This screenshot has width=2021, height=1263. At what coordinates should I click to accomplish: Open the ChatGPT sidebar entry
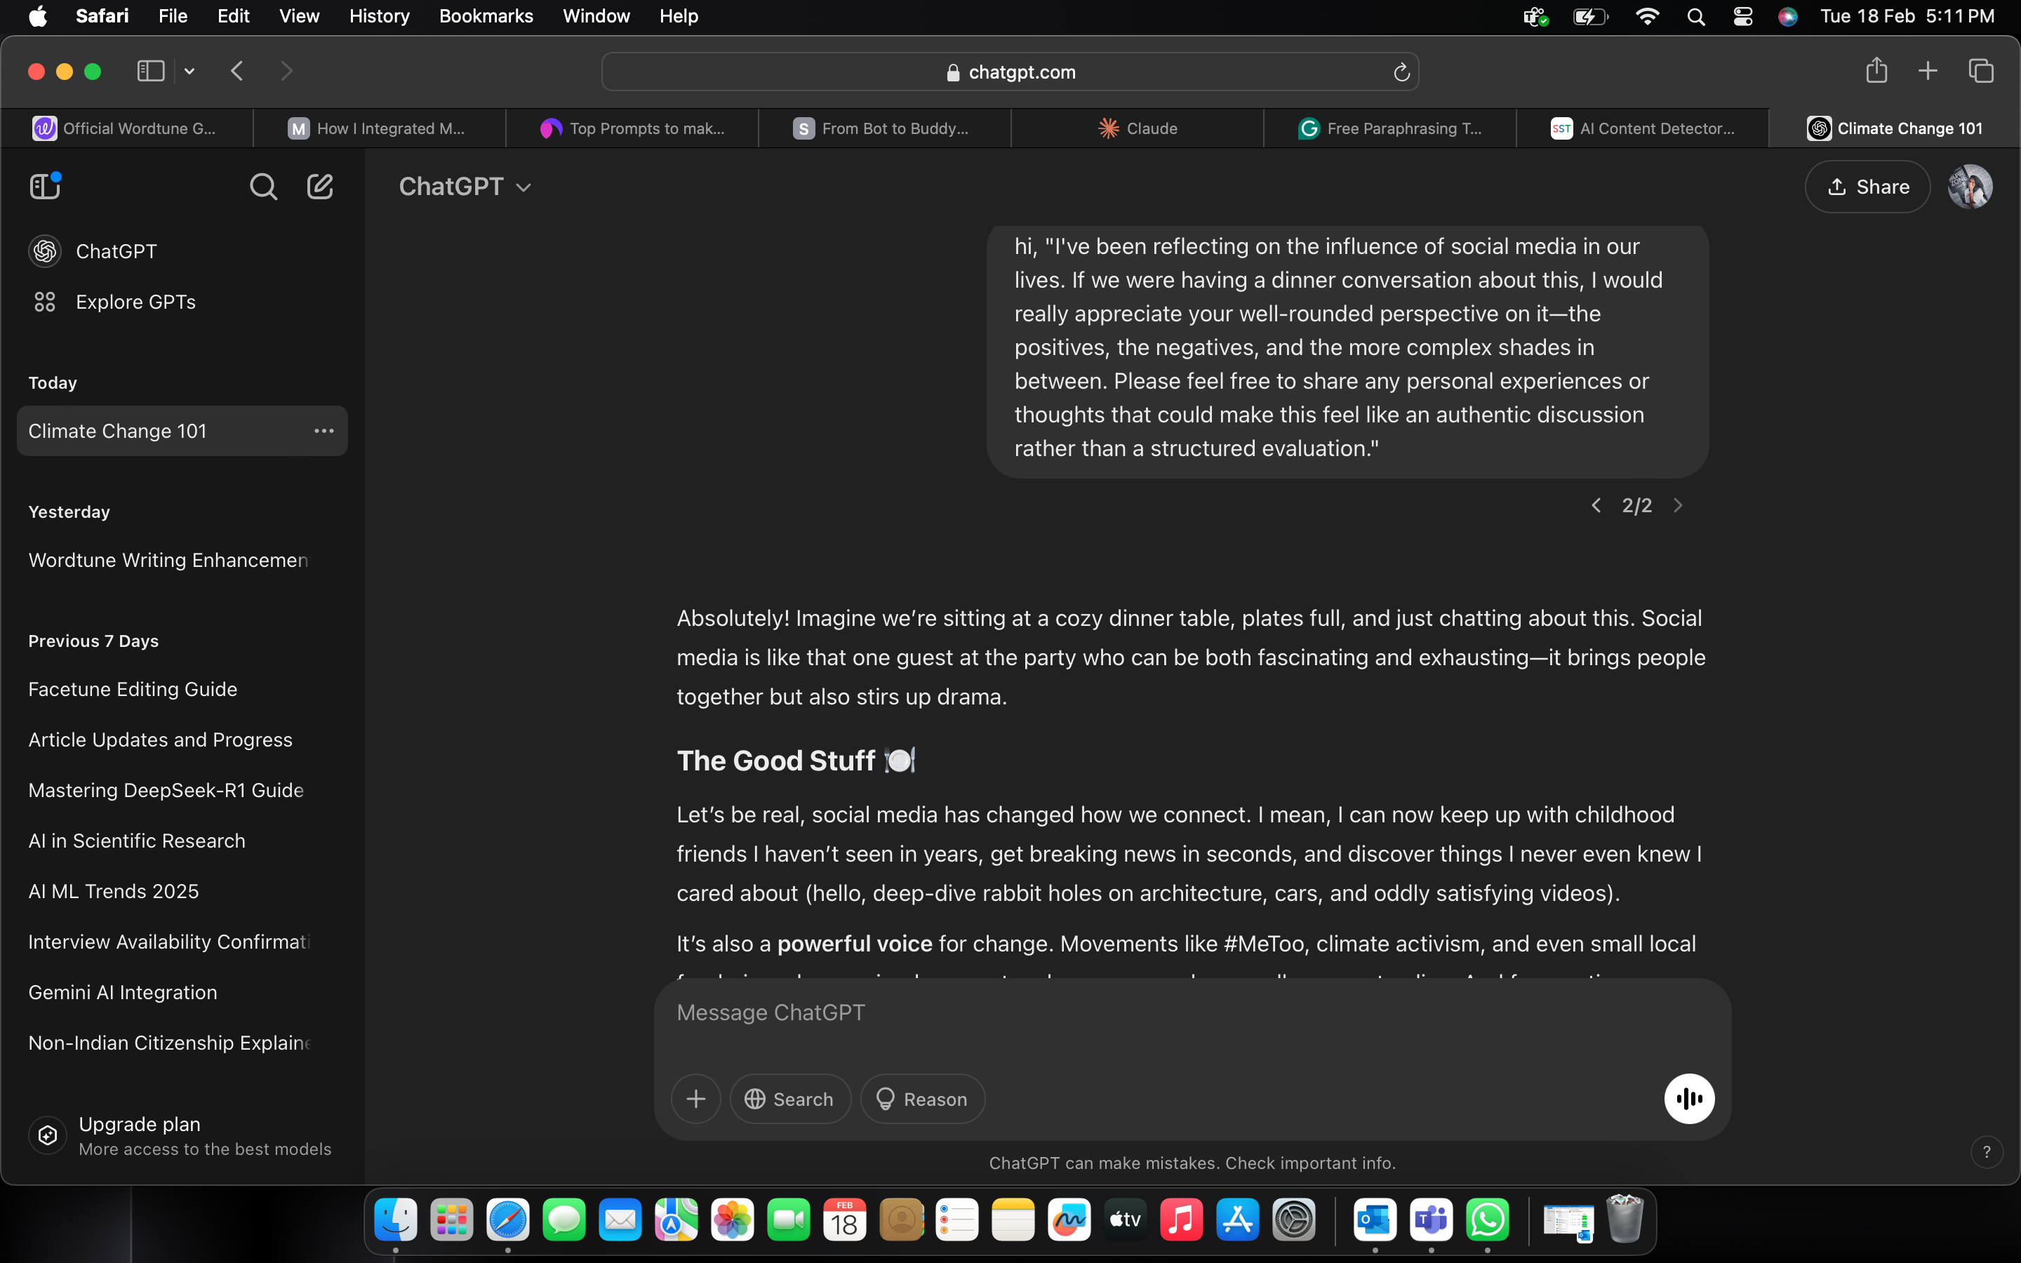[x=182, y=250]
